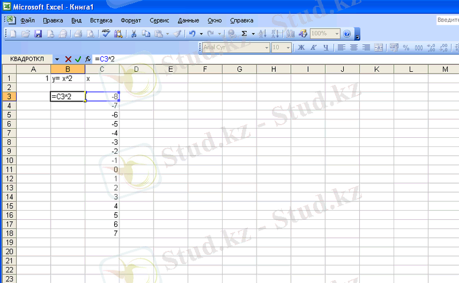This screenshot has height=283, width=459.
Task: Select row 11 header
Action: 8,169
